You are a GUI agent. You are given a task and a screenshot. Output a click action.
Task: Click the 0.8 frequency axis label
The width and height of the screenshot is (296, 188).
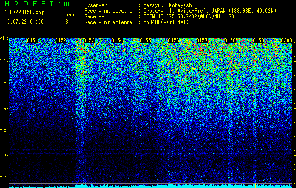coord(3,132)
